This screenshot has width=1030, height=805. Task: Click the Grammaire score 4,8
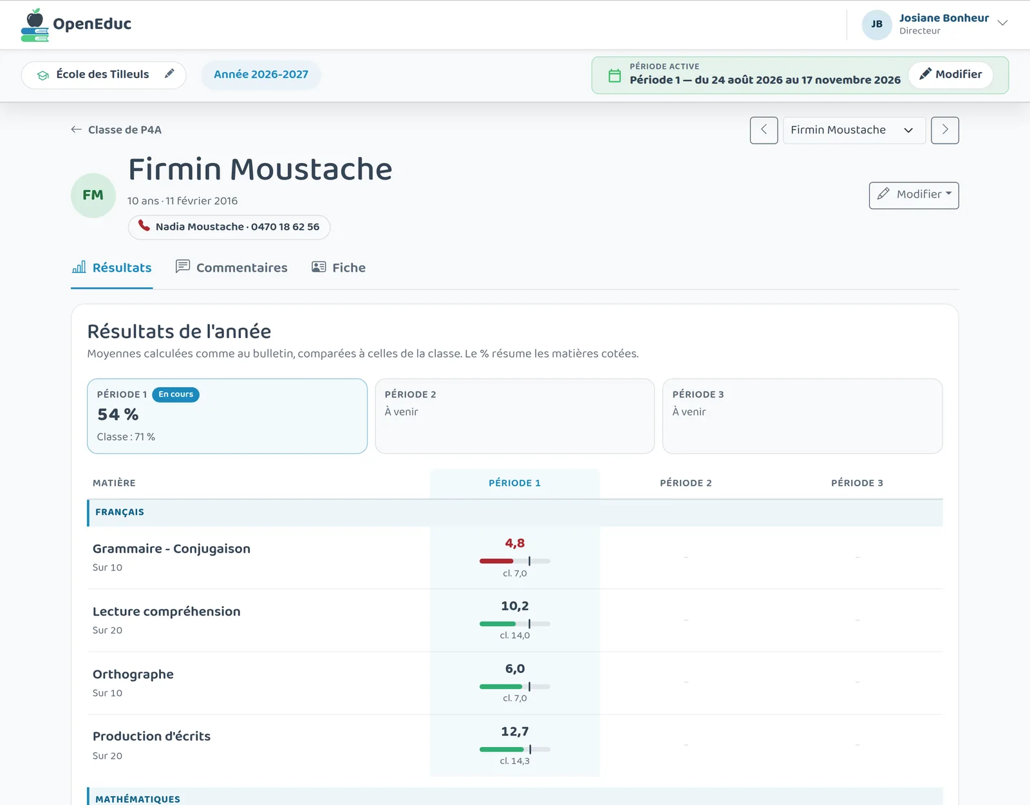click(515, 544)
